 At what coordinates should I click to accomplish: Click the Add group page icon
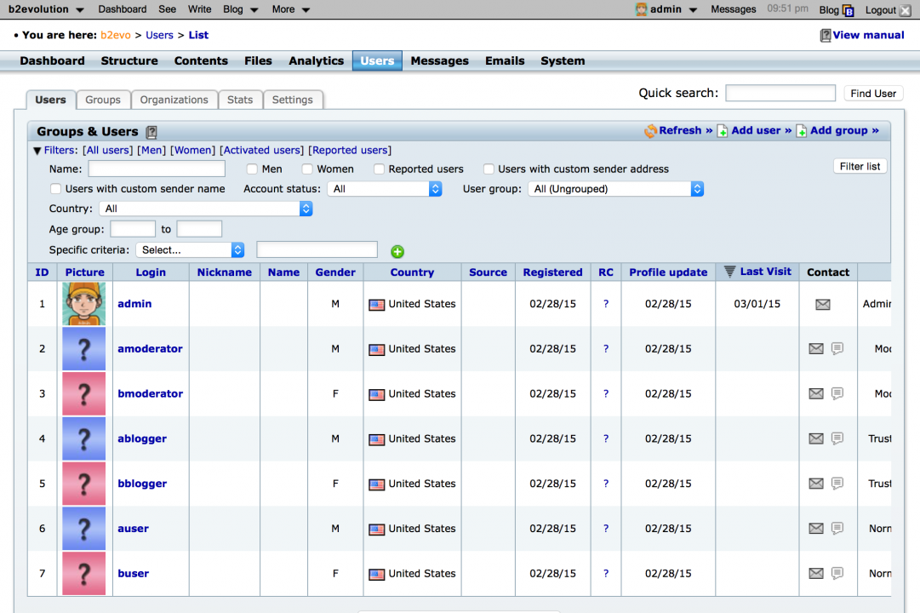click(x=801, y=131)
